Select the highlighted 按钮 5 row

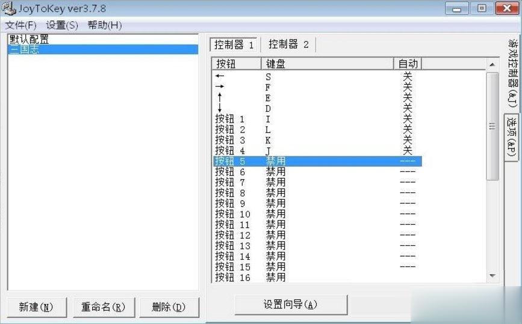coord(317,162)
